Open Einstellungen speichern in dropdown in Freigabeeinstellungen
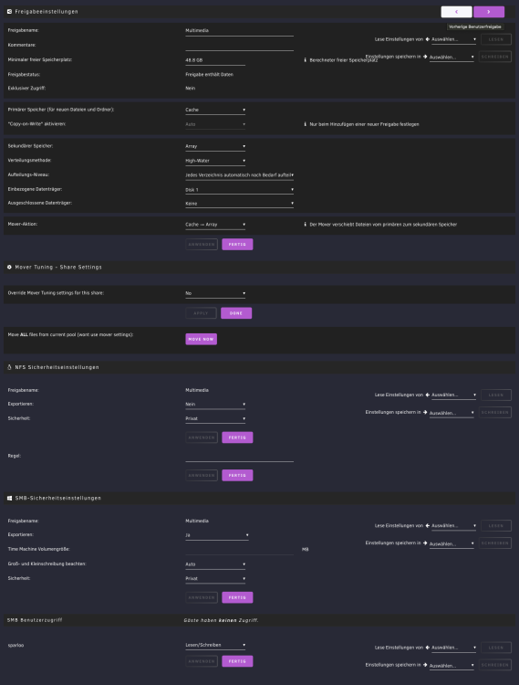The width and height of the screenshot is (519, 685). pyautogui.click(x=452, y=58)
